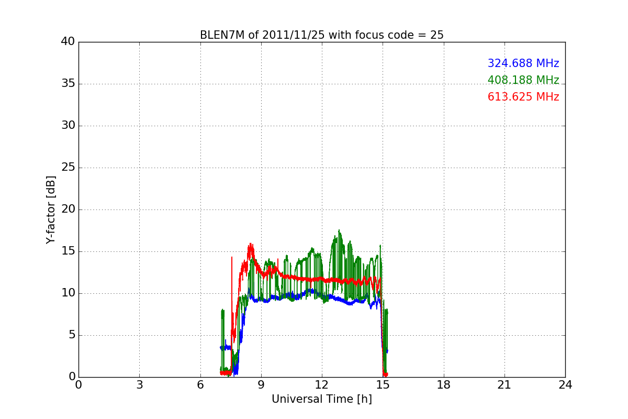Click y-axis tick label '20'
This screenshot has width=628, height=419.
(x=68, y=210)
